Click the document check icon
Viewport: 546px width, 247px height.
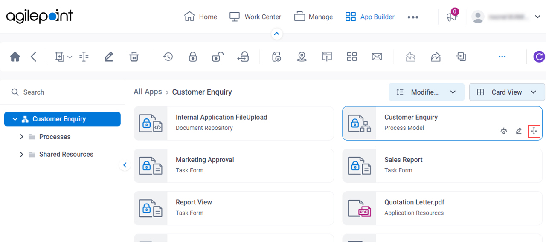pyautogui.click(x=276, y=57)
